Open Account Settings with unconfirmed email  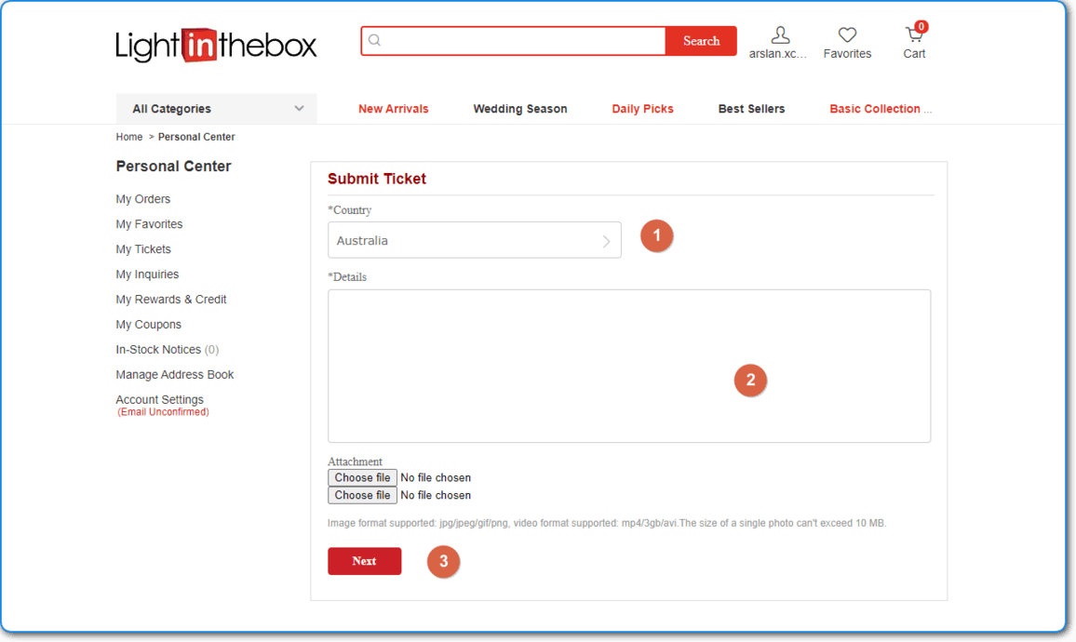coord(159,399)
